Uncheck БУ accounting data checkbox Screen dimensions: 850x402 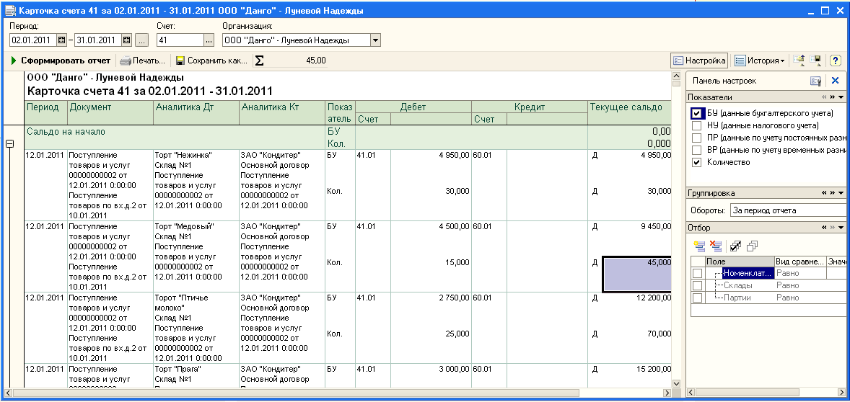tap(696, 113)
